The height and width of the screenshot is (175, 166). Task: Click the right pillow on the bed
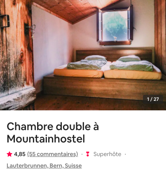tap(129, 58)
